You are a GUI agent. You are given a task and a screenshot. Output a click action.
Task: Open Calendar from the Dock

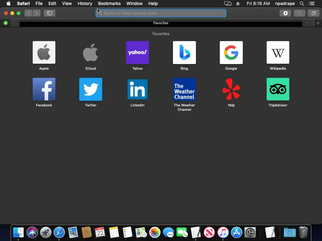tap(100, 233)
